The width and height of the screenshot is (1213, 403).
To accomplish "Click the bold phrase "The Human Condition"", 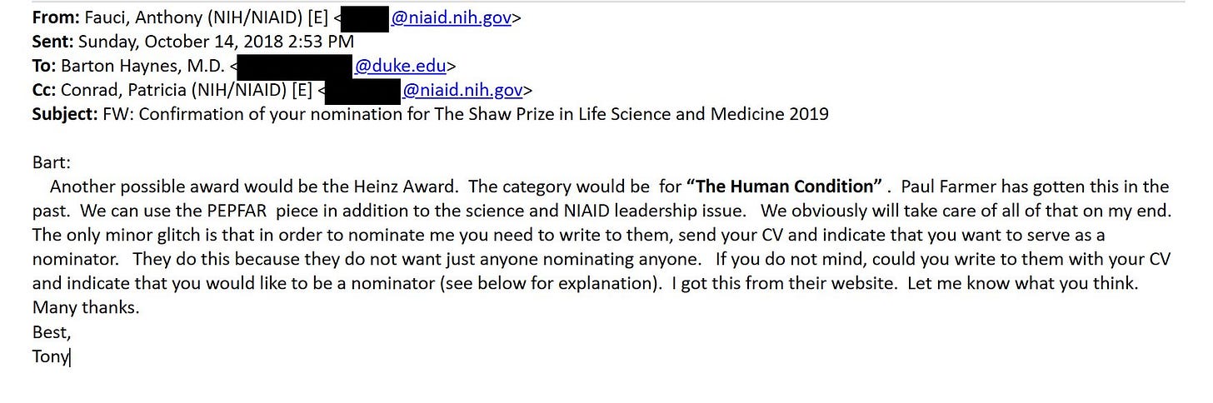I will [785, 187].
